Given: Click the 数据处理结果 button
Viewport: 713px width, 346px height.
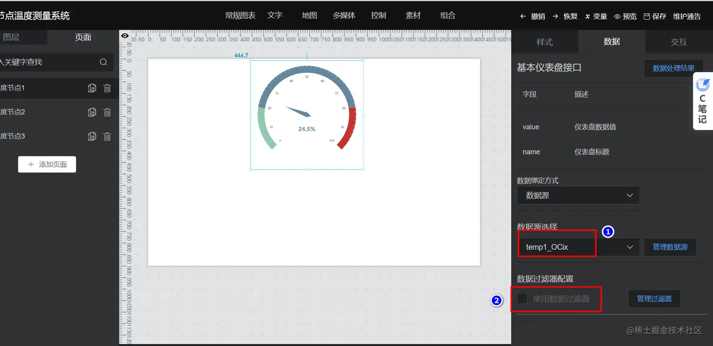Looking at the screenshot, I should (673, 68).
